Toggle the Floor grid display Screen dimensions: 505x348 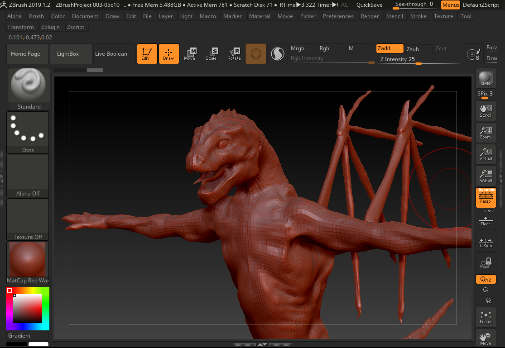(486, 220)
